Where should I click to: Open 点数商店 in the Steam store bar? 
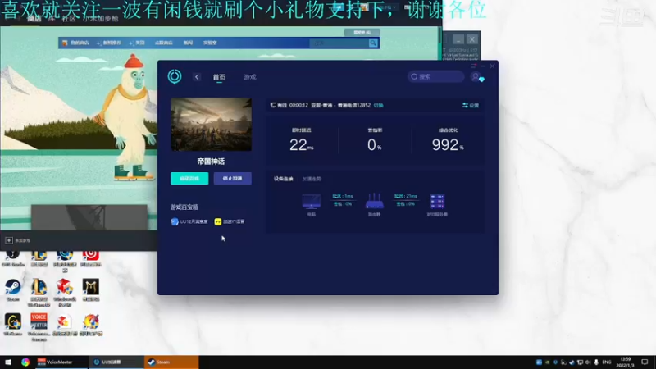pos(163,43)
